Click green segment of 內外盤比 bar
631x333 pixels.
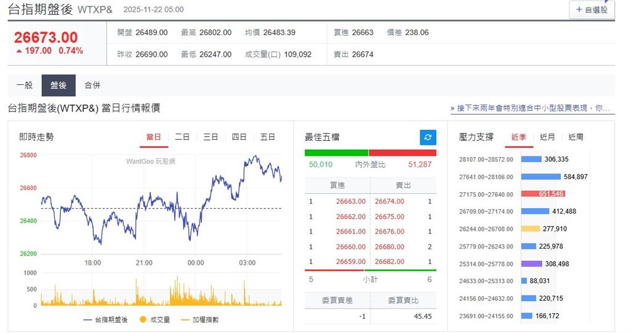(336, 153)
